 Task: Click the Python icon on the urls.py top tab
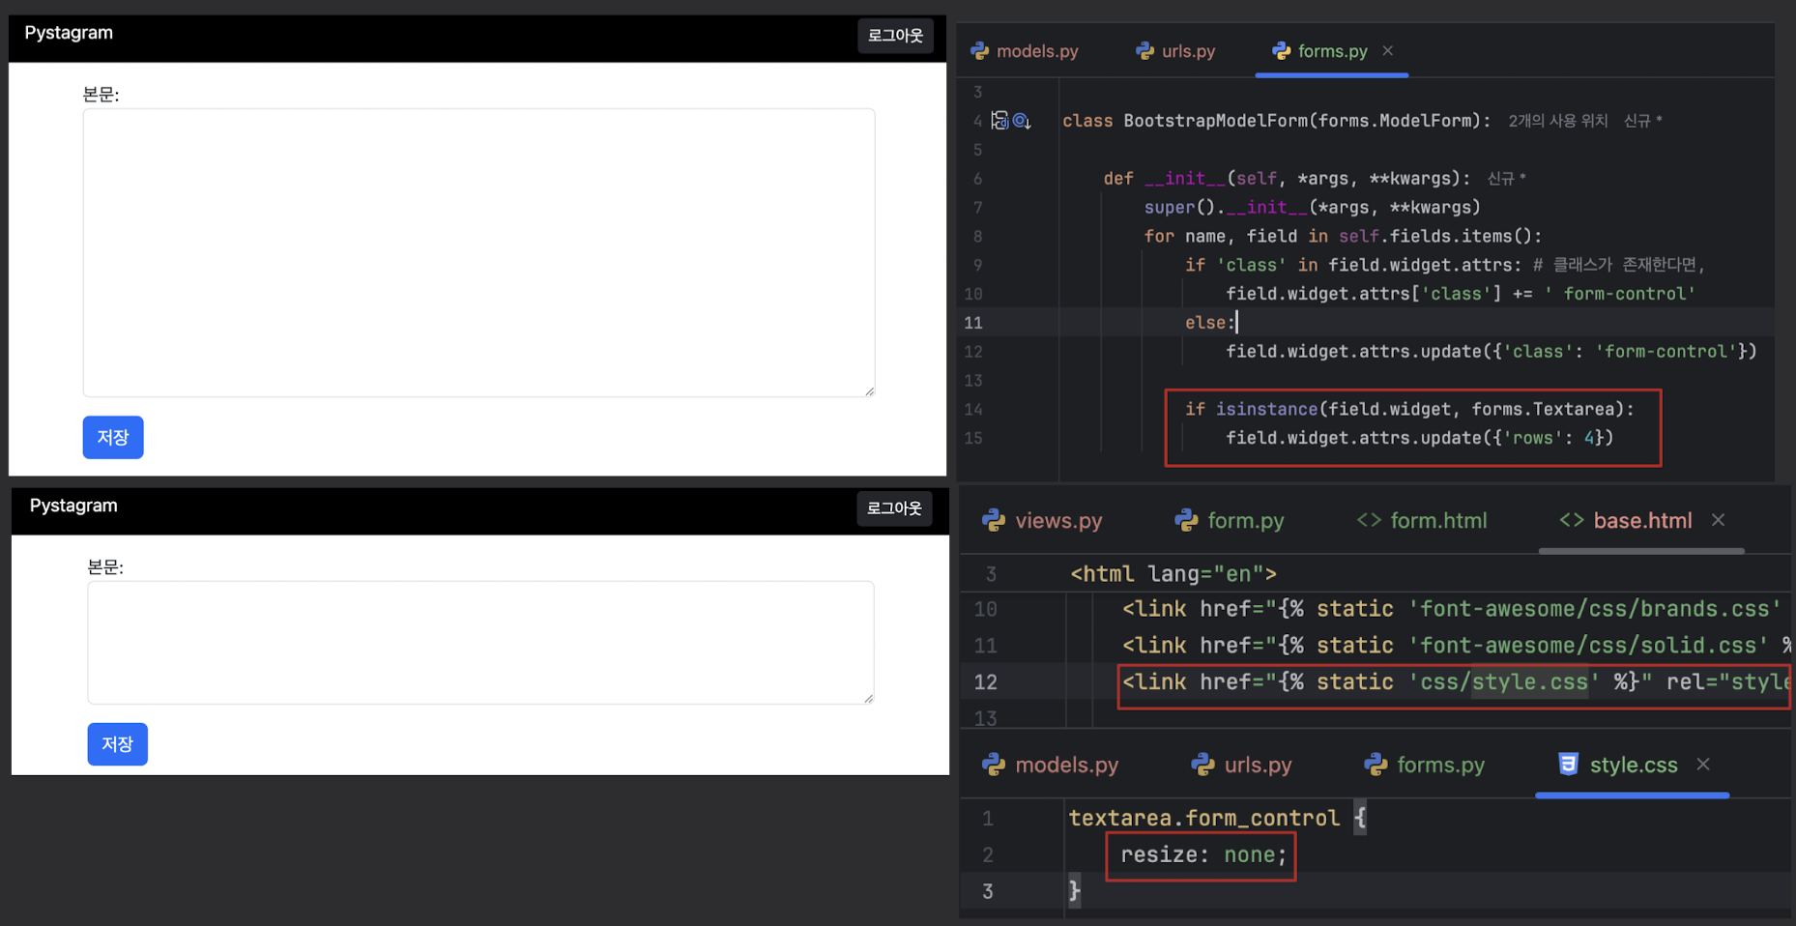click(1145, 51)
